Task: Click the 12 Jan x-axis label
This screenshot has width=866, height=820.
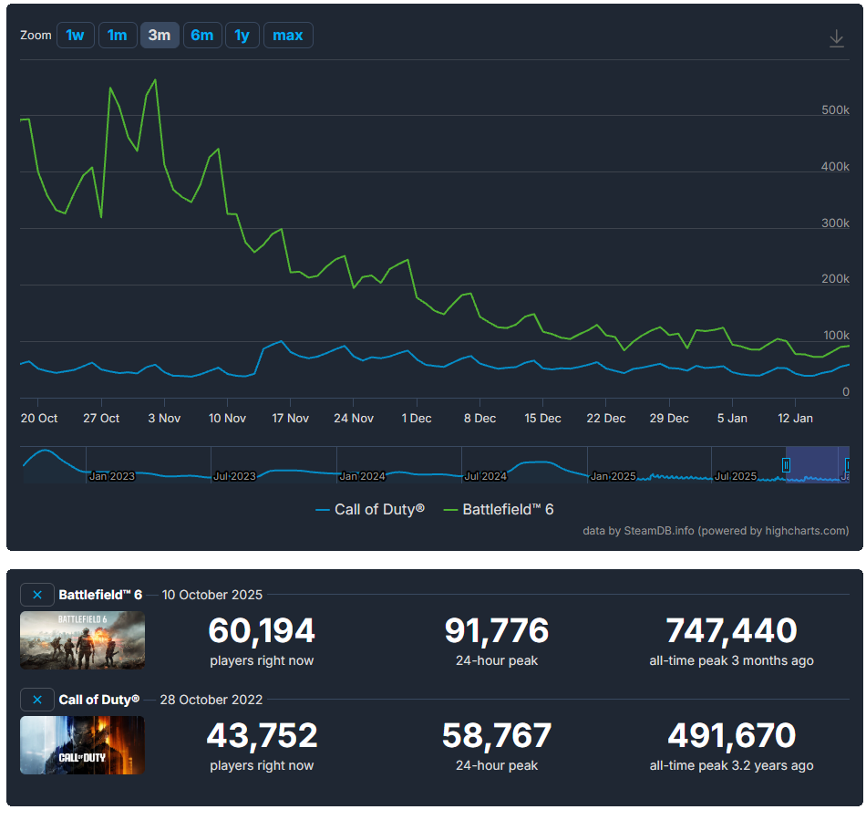Action: pyautogui.click(x=795, y=419)
